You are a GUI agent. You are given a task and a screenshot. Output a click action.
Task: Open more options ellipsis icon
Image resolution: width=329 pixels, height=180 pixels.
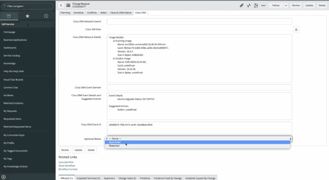click(263, 5)
